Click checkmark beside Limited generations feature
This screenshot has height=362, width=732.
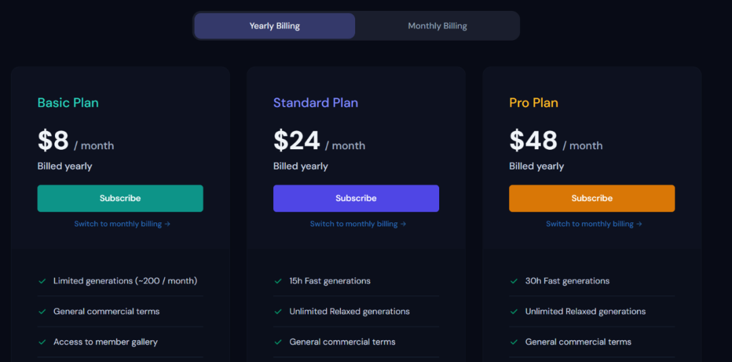pos(42,281)
